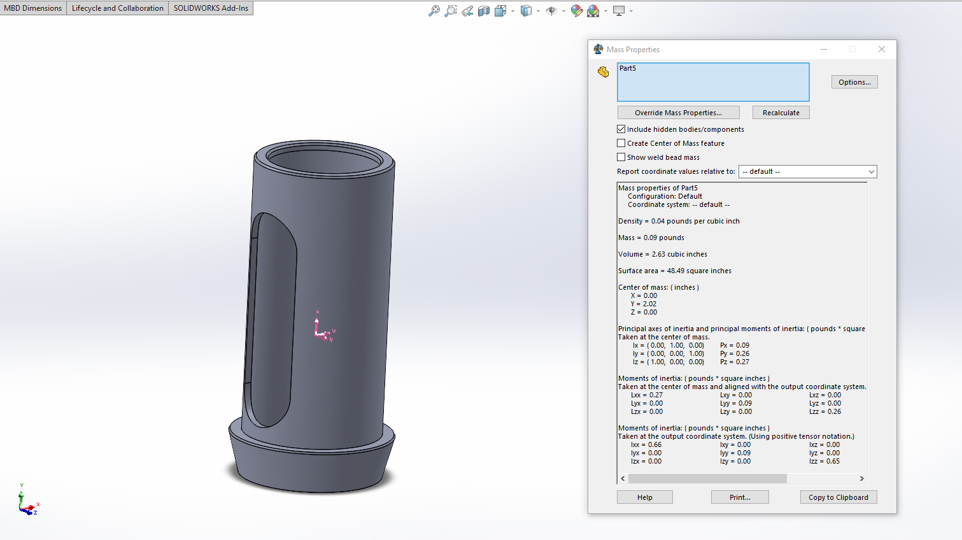The width and height of the screenshot is (962, 540).
Task: Expand the View Settings monitor dropdown arrow
Action: [631, 11]
